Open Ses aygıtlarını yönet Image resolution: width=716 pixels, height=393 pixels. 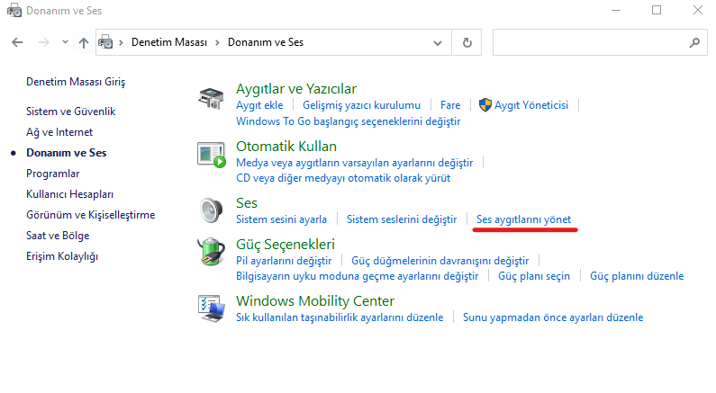tap(524, 219)
